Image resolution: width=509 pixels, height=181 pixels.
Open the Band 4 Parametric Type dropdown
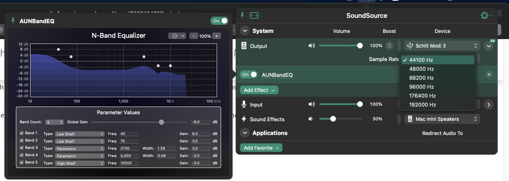(79, 156)
